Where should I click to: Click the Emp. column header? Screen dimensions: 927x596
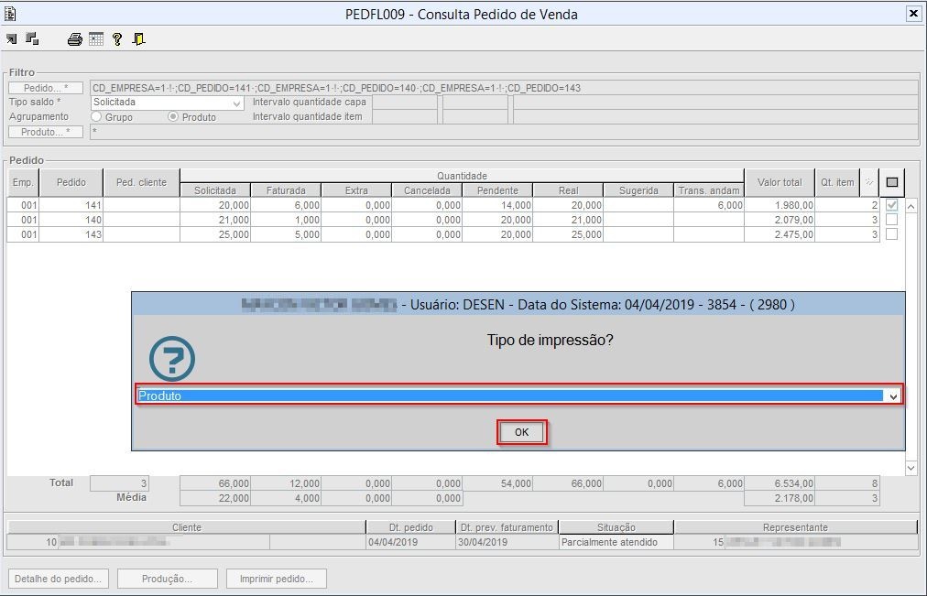coord(23,182)
